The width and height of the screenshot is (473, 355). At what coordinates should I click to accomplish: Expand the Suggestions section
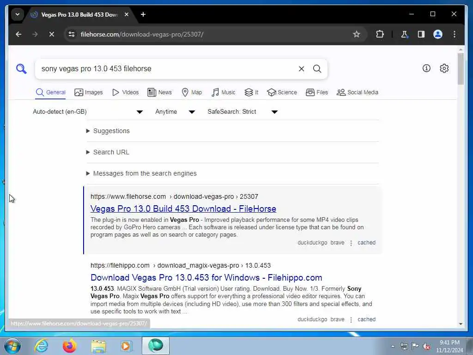(108, 131)
